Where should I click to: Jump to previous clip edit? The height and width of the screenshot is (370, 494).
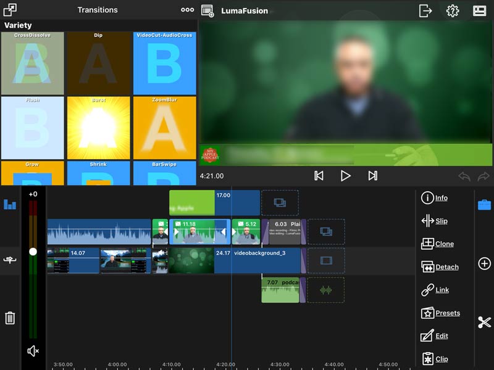coord(319,176)
